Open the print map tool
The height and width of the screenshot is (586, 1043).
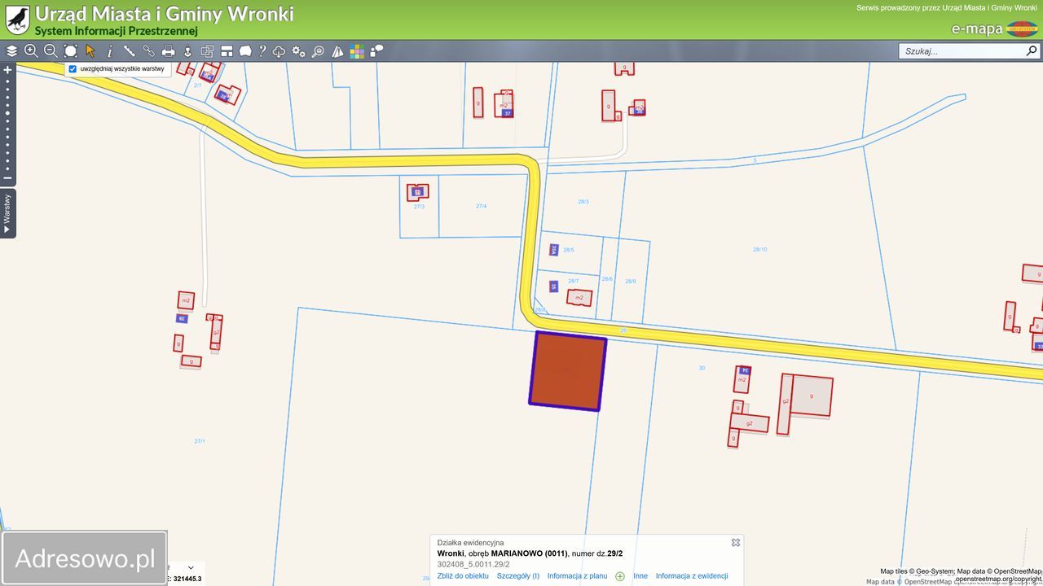point(169,51)
